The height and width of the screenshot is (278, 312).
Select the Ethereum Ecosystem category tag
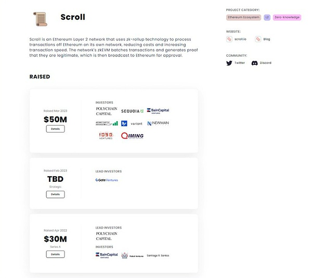[x=243, y=17]
